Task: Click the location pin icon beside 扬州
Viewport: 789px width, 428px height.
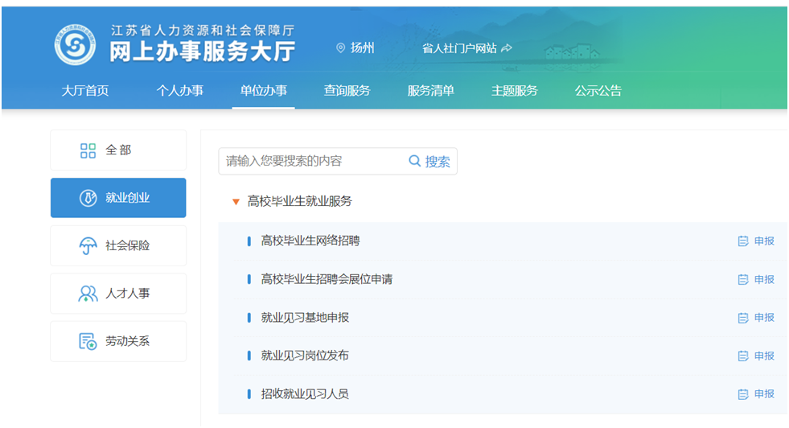Action: pos(340,48)
